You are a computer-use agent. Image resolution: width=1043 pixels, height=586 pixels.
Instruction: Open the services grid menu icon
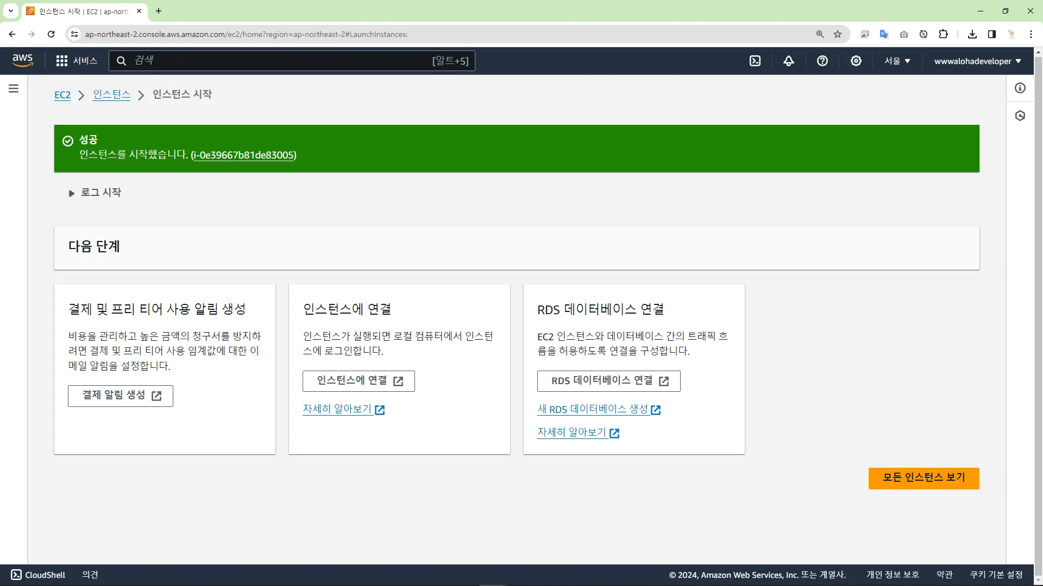[62, 61]
